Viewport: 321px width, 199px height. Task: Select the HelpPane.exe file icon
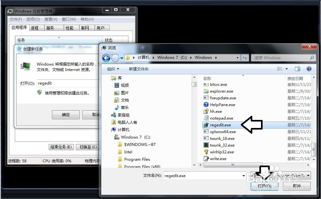pos(206,105)
